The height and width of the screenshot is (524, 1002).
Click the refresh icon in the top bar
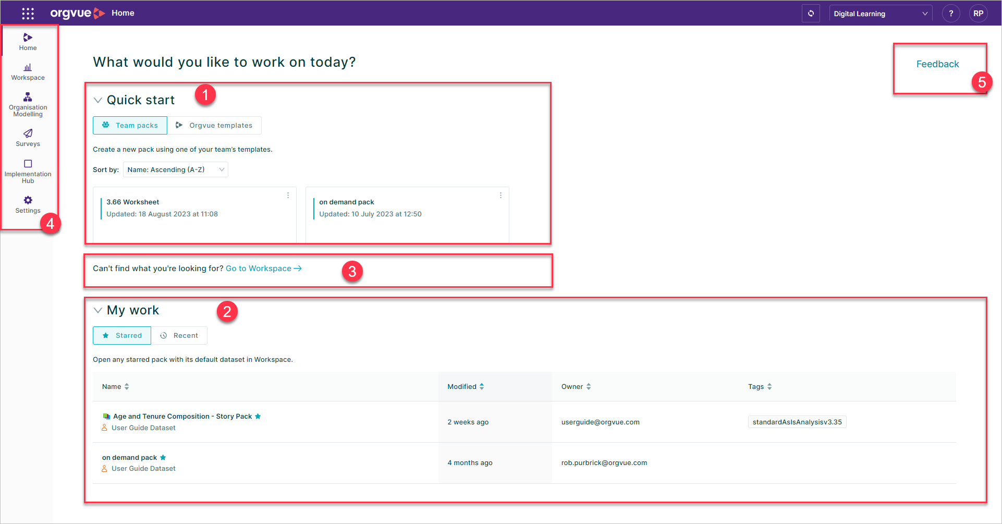tap(811, 13)
